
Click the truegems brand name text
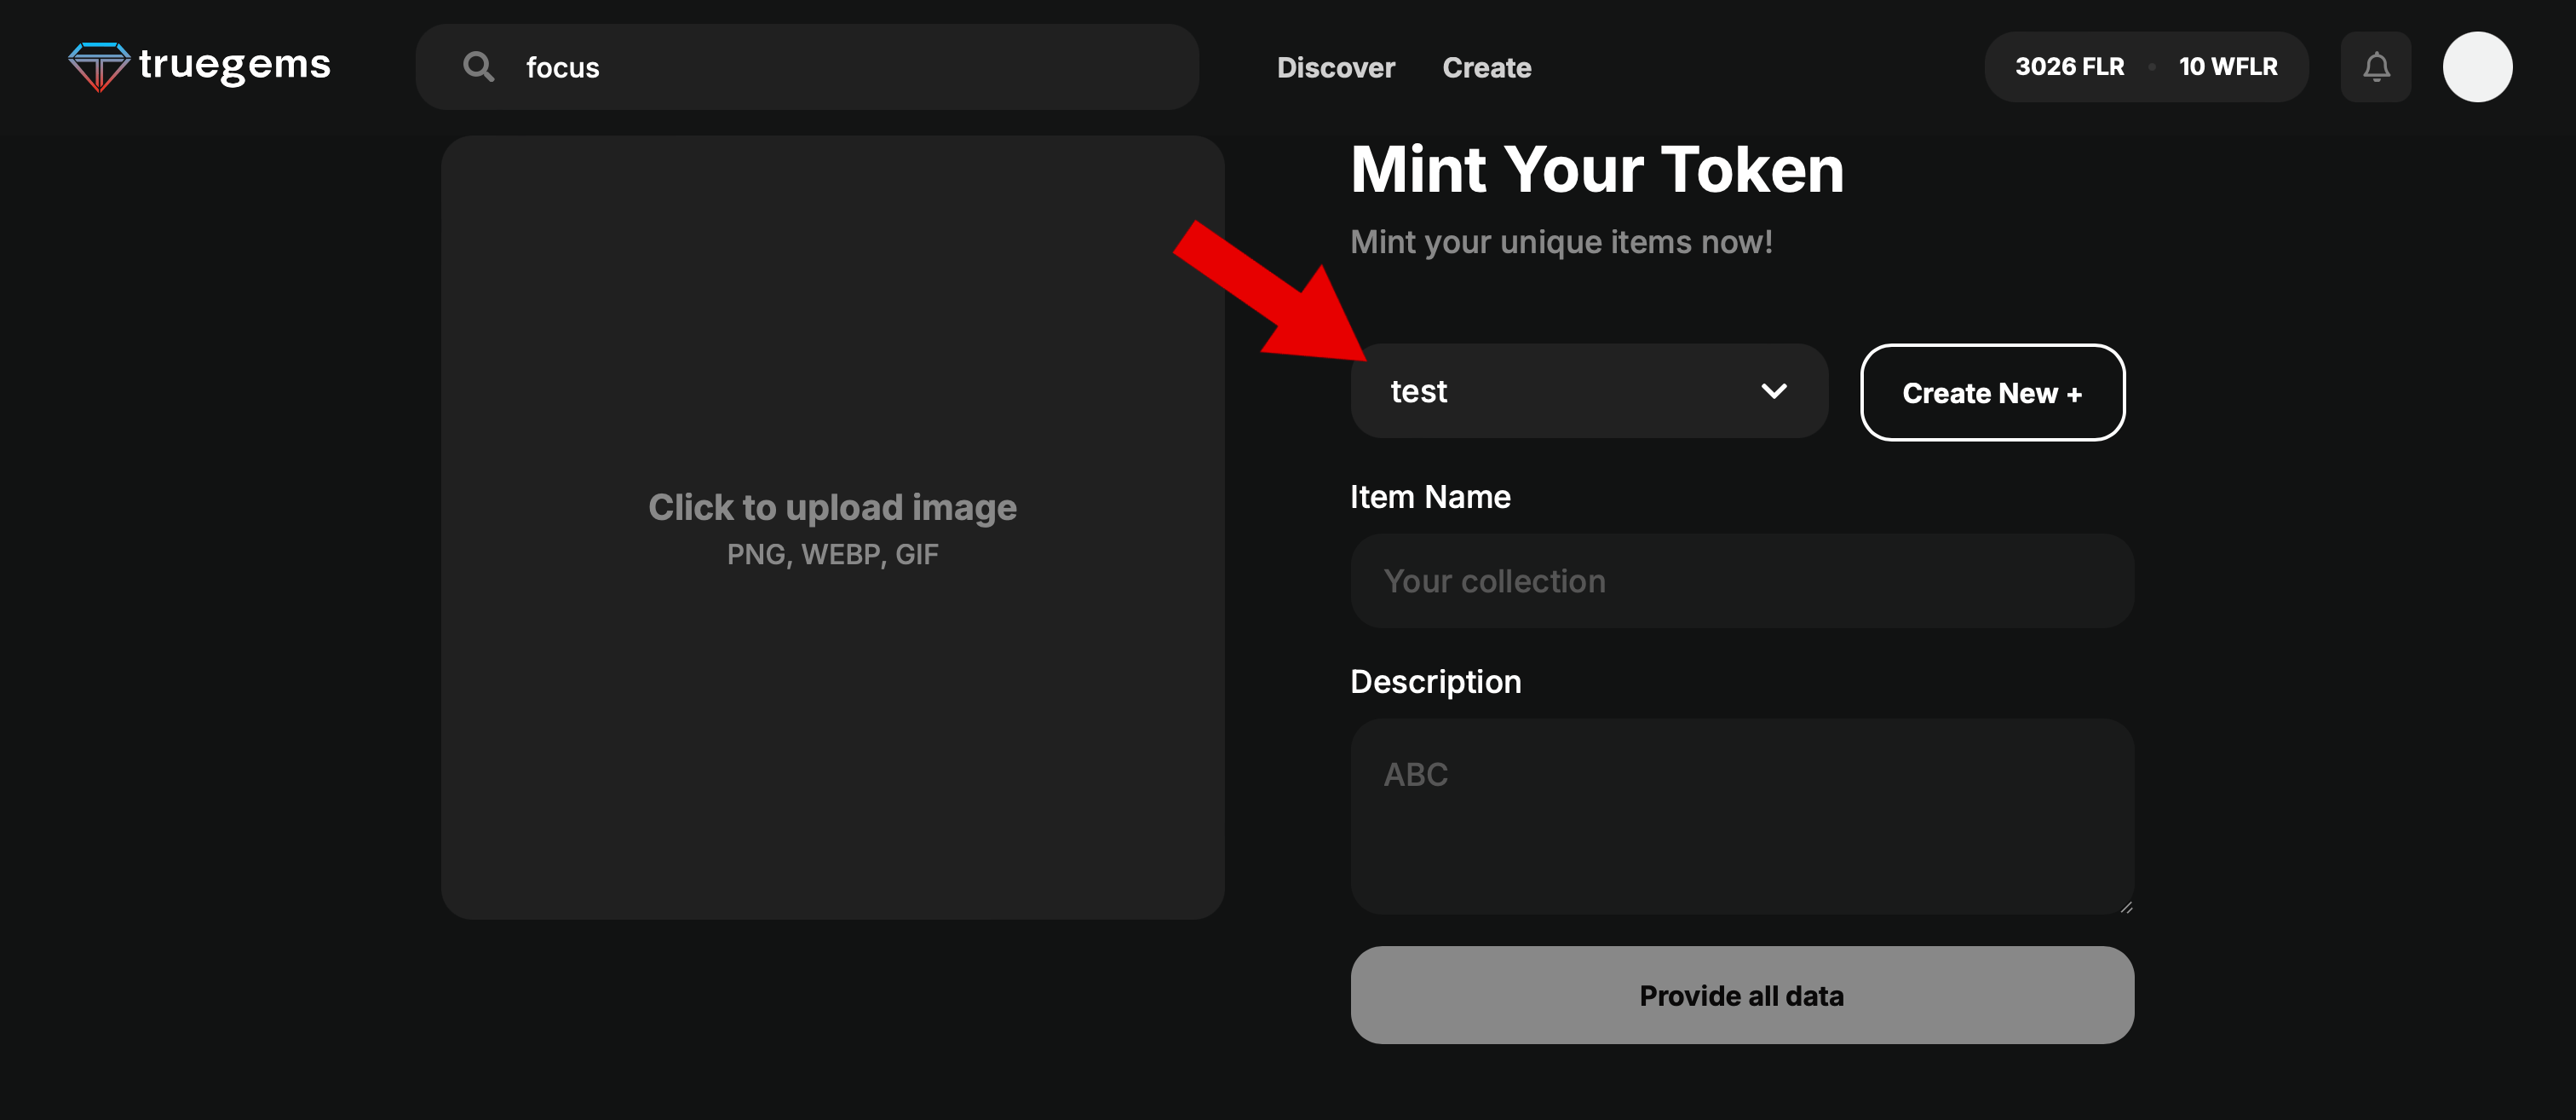(x=235, y=65)
